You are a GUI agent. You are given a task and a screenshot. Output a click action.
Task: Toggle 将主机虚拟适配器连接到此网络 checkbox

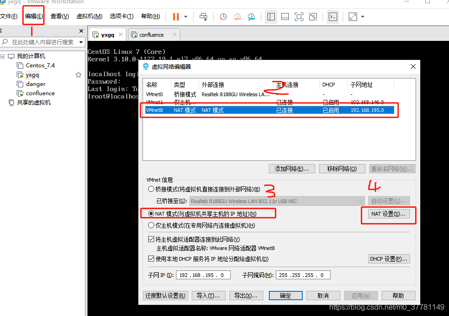[x=151, y=239]
